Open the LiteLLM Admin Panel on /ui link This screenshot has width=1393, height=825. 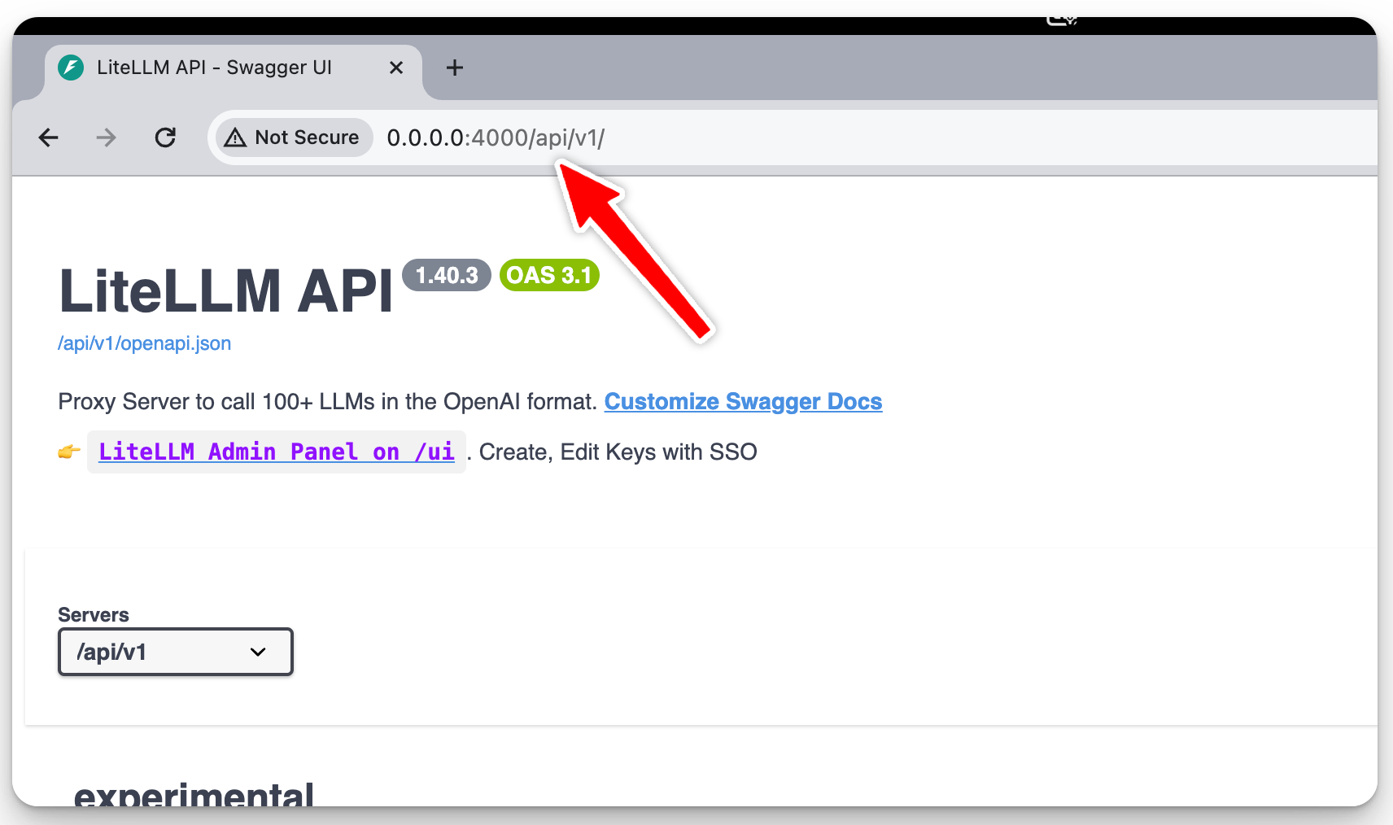point(276,452)
